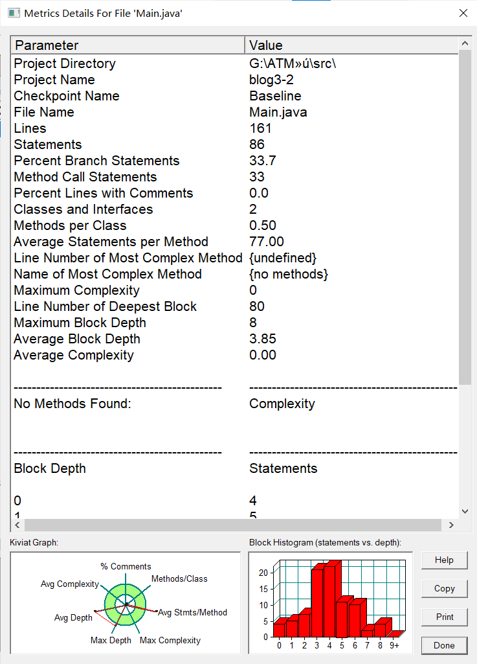Click the 'Max Depth' Kiviat graph label

coord(111,640)
